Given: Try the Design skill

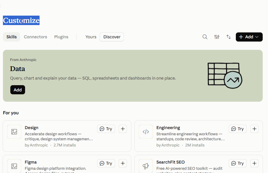Looking at the screenshot, I should pyautogui.click(x=106, y=129).
